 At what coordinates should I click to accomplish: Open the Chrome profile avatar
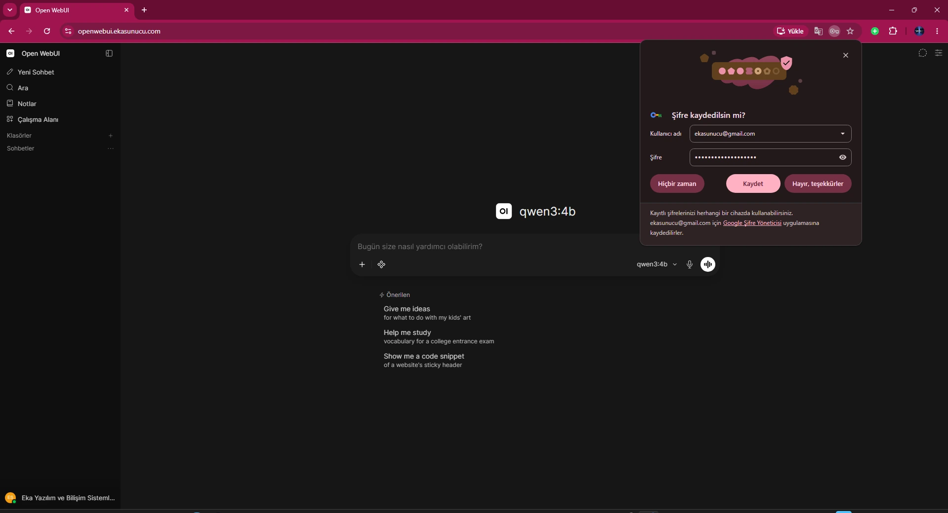919,31
